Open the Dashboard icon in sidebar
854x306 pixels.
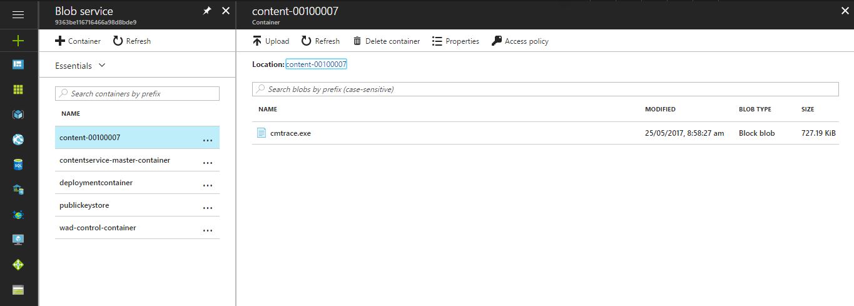point(18,64)
